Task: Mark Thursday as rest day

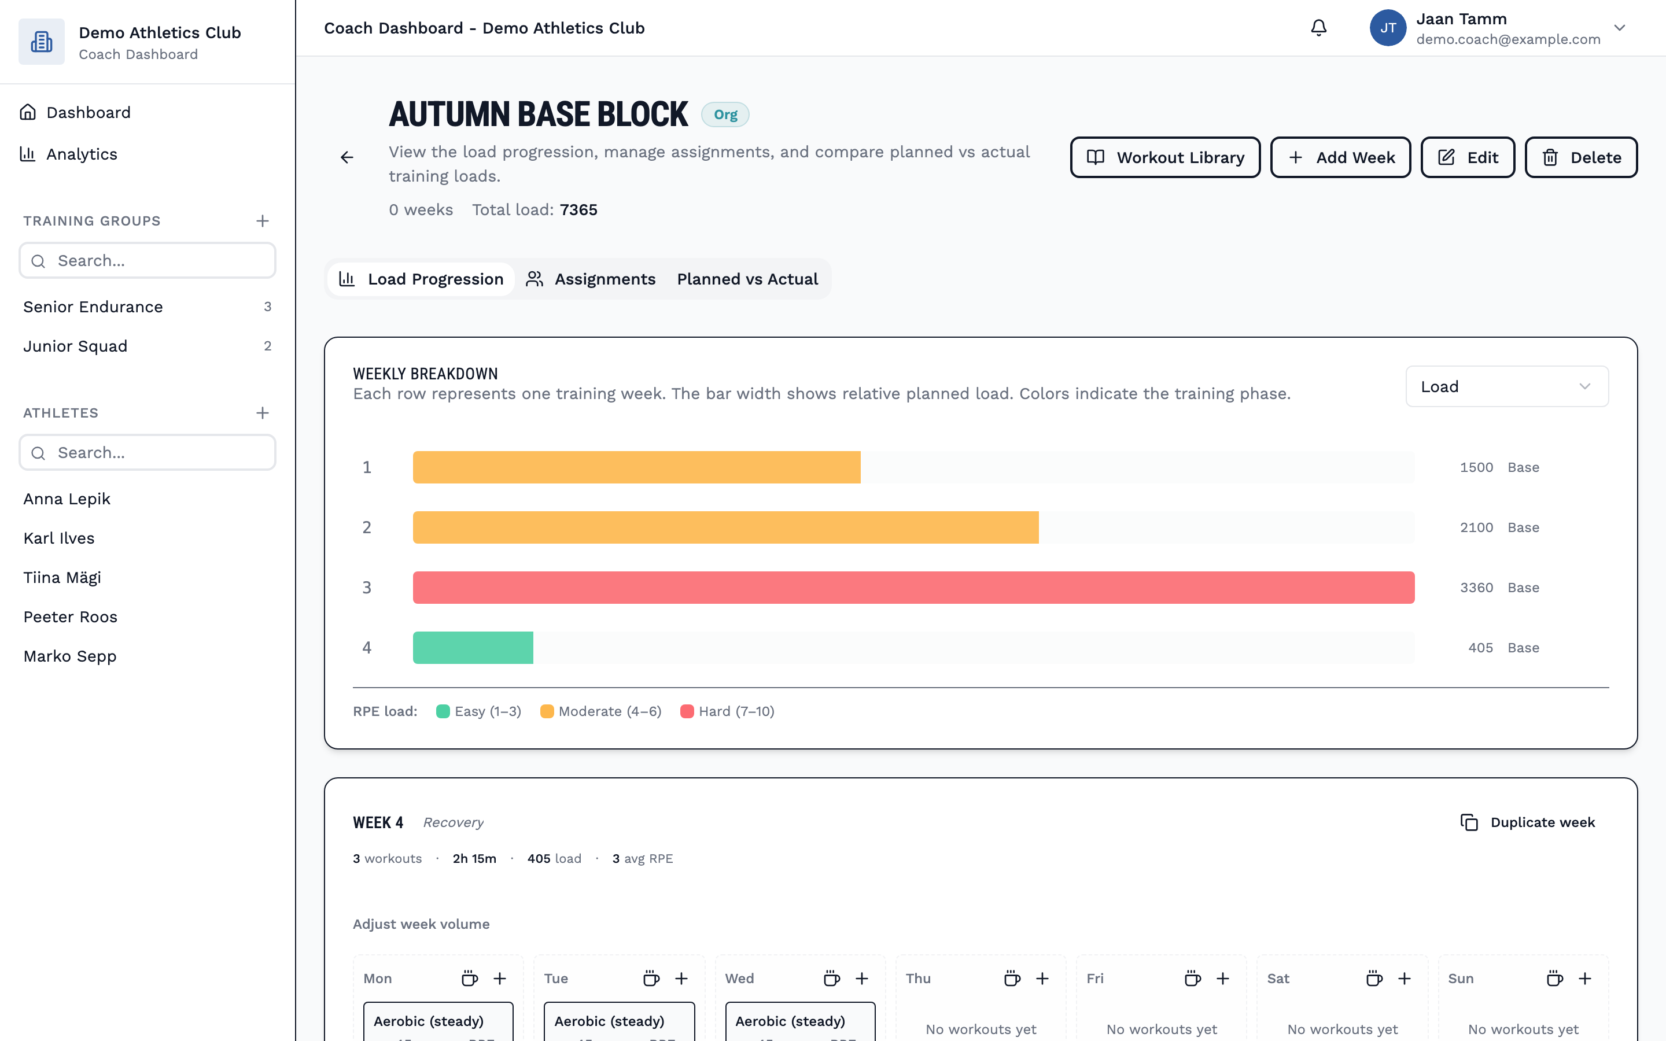Action: tap(1012, 979)
